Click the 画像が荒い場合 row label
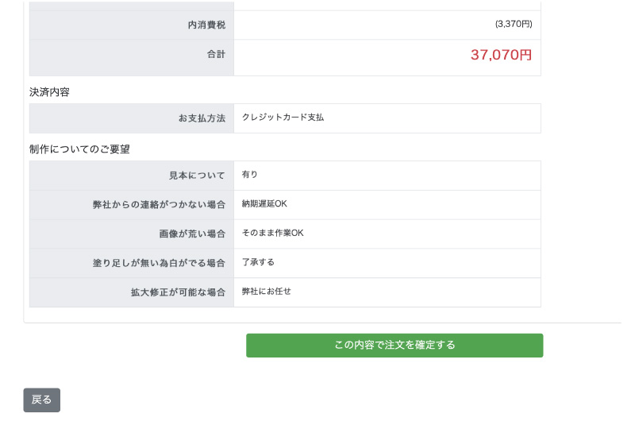This screenshot has width=635, height=429. 192,234
